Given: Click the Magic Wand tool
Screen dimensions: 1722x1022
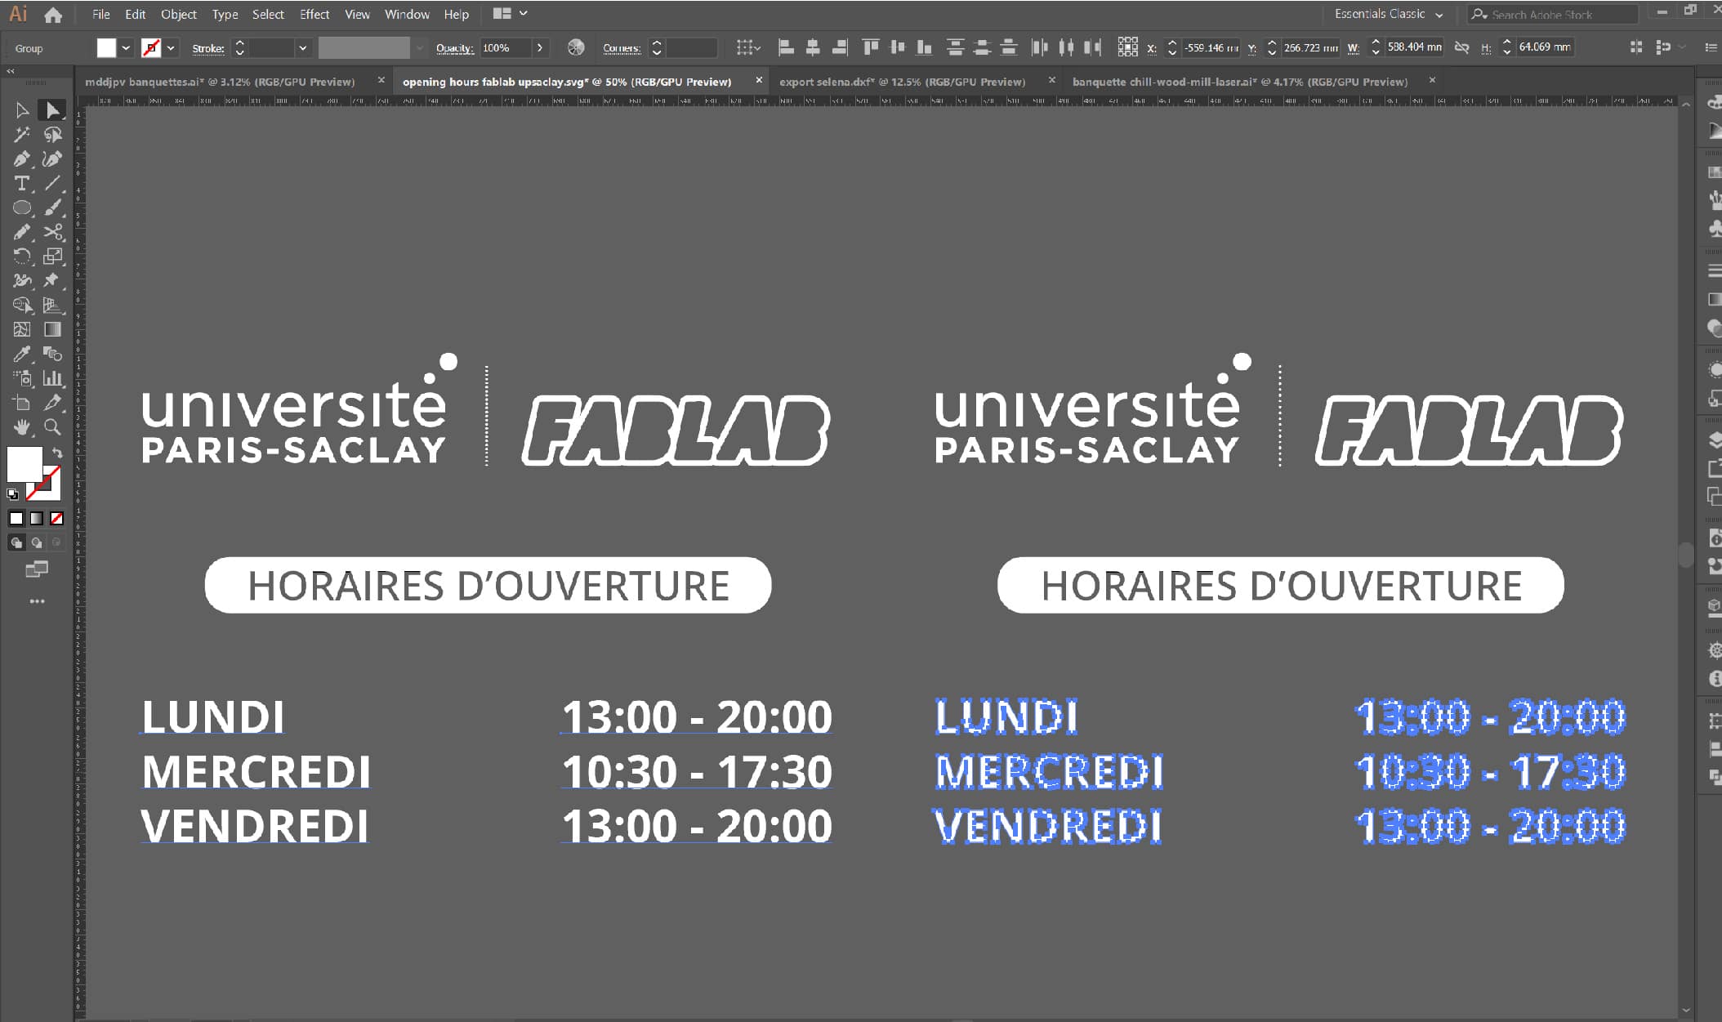Looking at the screenshot, I should point(22,134).
